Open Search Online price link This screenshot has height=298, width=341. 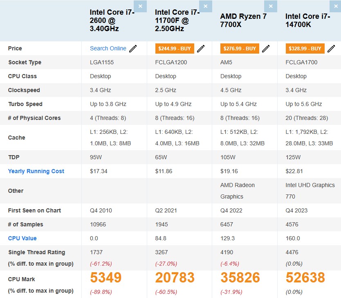tap(108, 48)
